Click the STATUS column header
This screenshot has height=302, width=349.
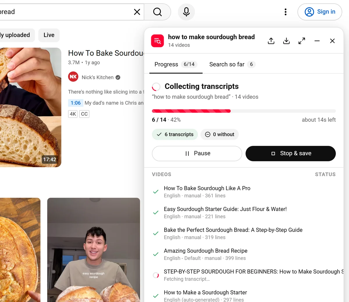click(325, 174)
